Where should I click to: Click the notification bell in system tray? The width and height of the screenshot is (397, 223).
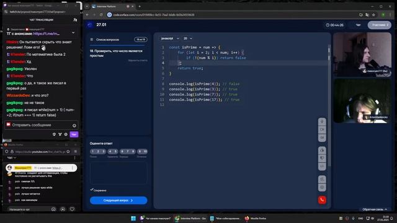click(x=391, y=218)
